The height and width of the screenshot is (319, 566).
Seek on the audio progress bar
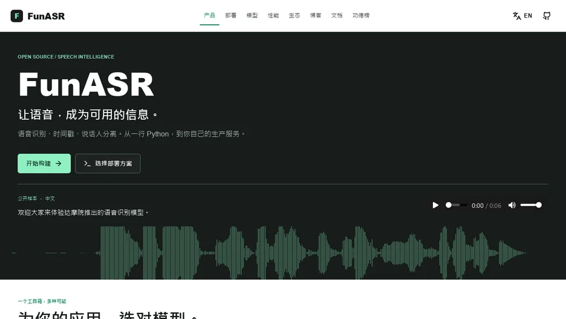point(457,205)
